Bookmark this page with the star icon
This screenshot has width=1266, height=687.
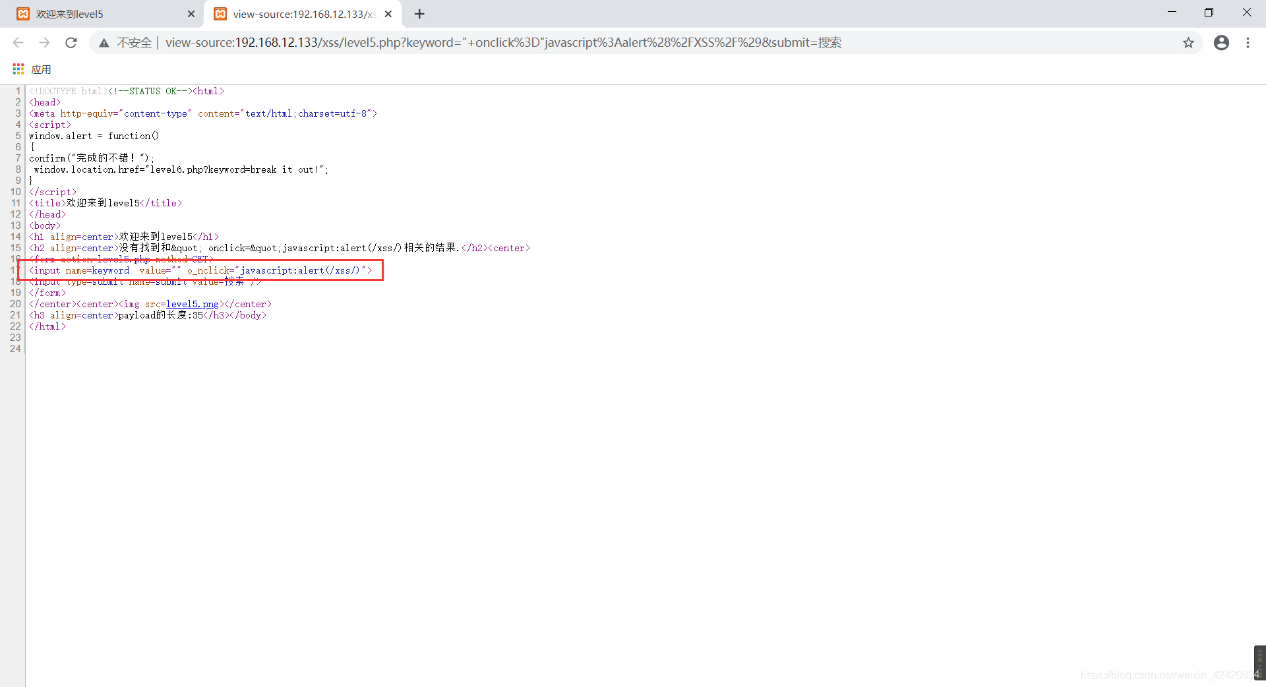pyautogui.click(x=1188, y=43)
